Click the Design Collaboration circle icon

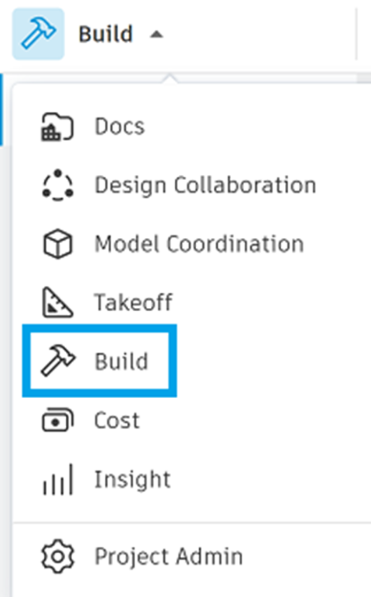tap(57, 185)
